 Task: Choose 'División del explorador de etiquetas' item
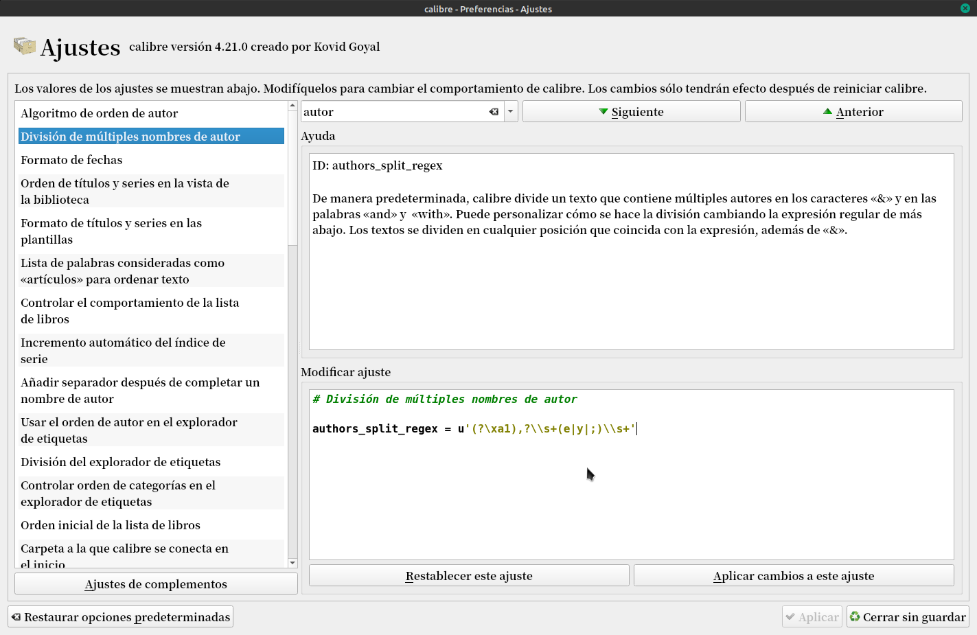[x=121, y=462]
